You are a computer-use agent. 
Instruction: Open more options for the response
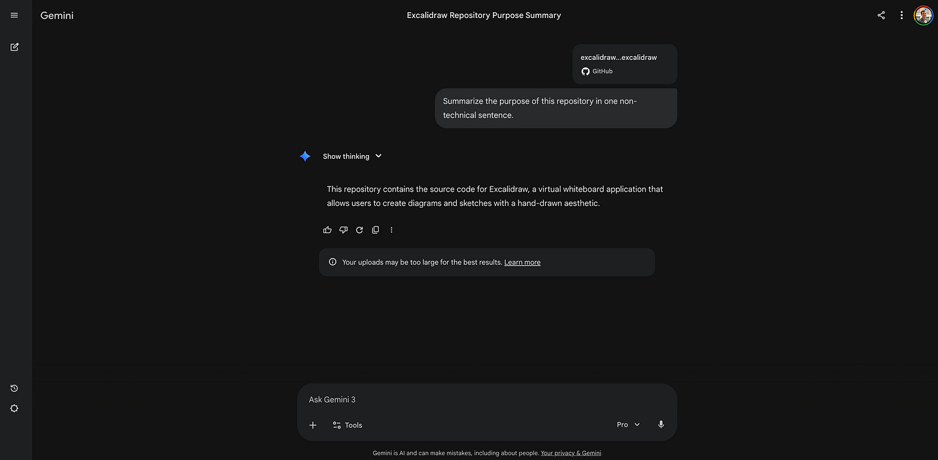point(392,230)
